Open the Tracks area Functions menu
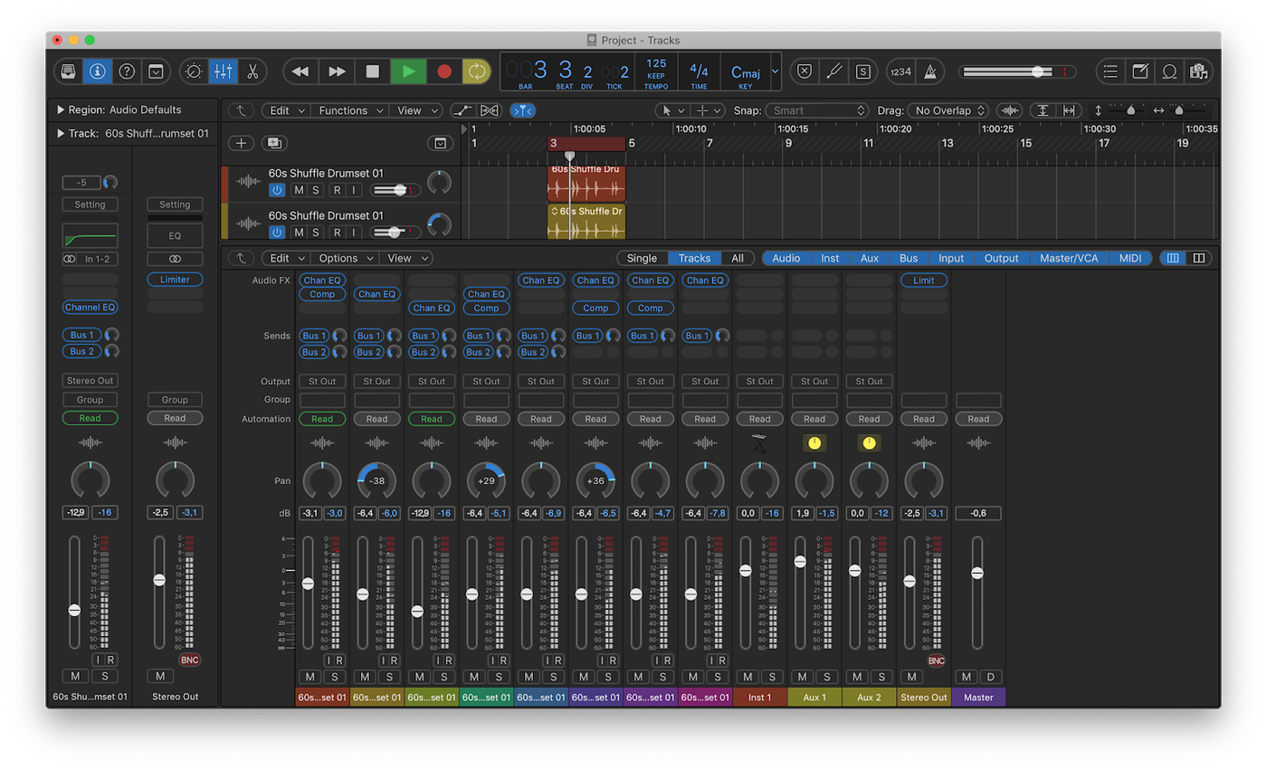 (351, 110)
